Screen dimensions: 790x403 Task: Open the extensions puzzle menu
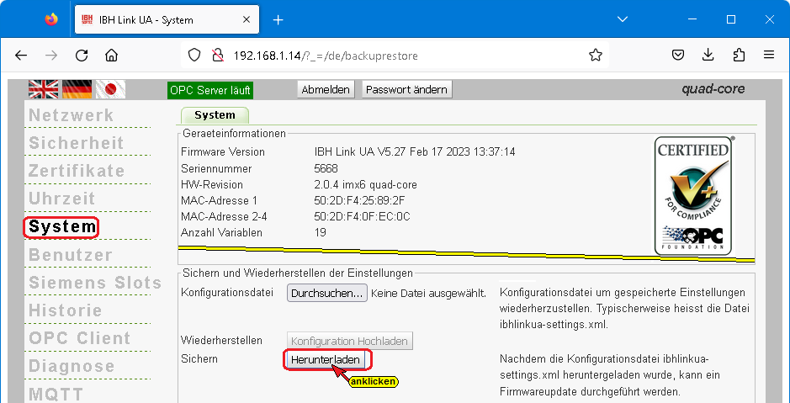pyautogui.click(x=739, y=56)
